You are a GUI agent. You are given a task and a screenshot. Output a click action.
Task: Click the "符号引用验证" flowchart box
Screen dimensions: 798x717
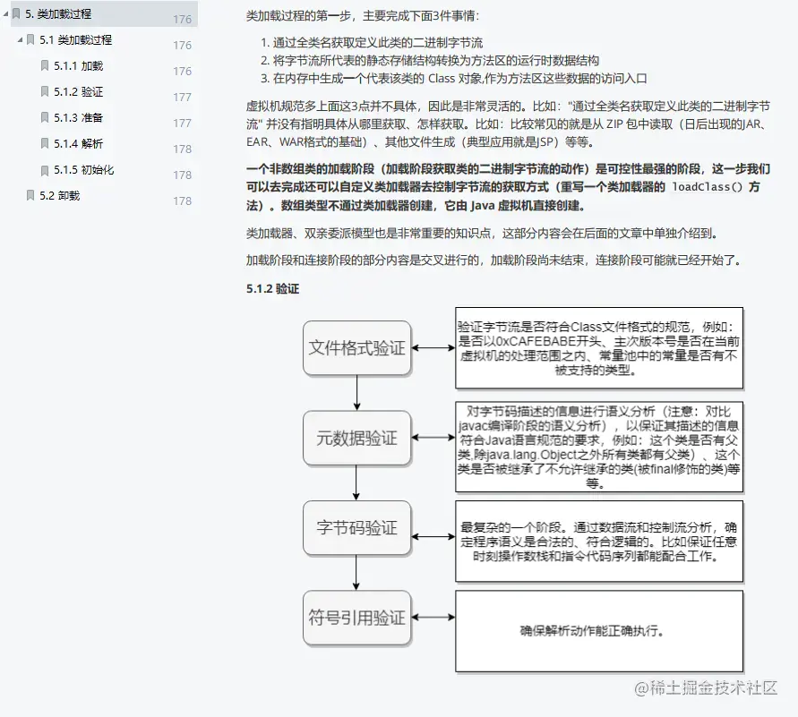point(356,618)
